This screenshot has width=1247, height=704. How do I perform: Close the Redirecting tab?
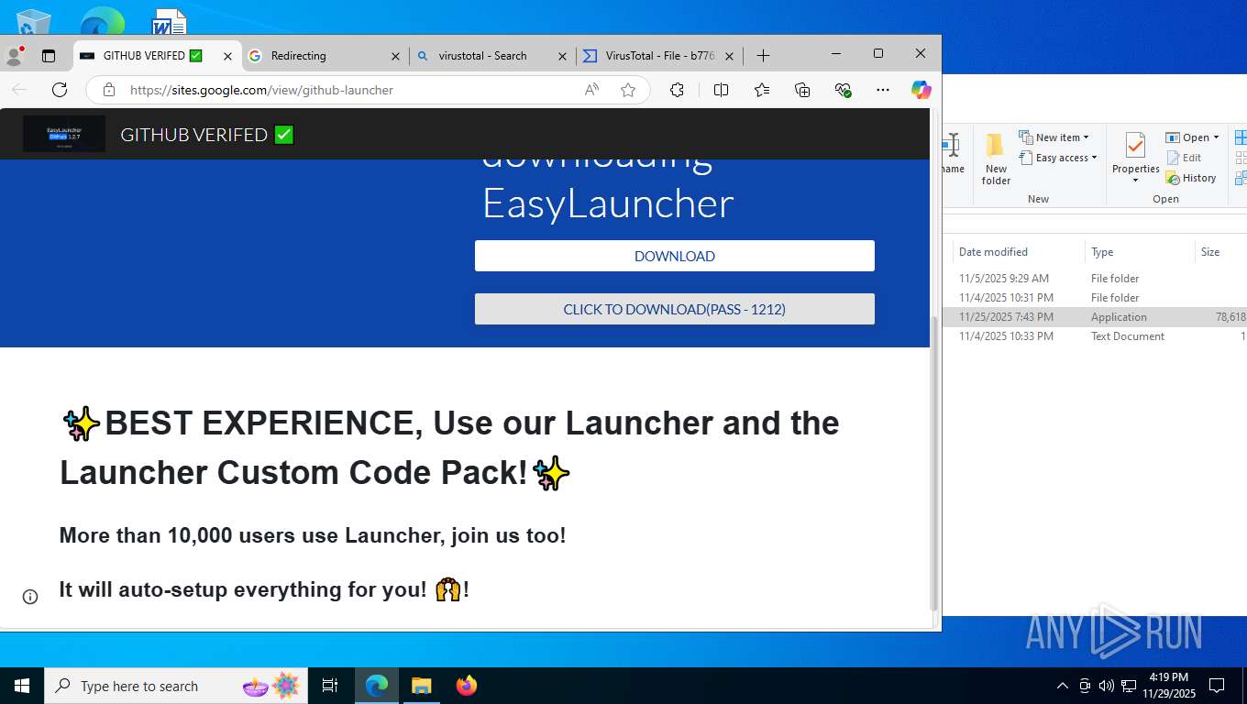coord(395,56)
